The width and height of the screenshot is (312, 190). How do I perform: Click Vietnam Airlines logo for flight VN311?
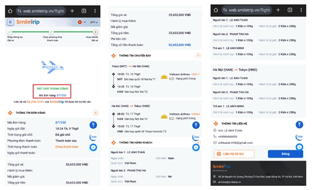tap(164, 77)
